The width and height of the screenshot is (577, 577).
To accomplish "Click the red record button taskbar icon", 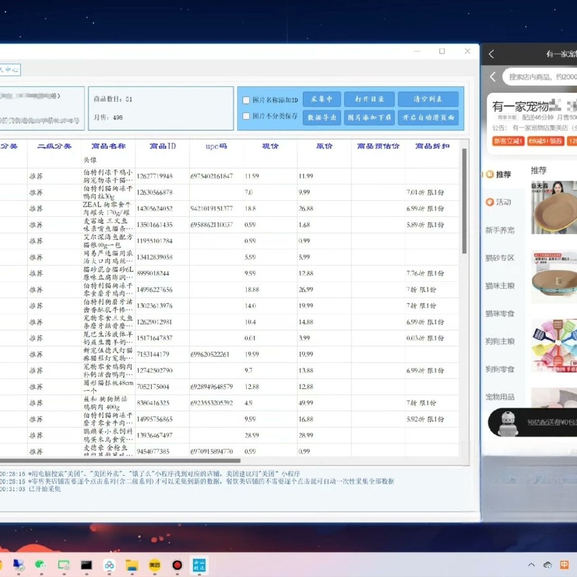I will (x=177, y=565).
